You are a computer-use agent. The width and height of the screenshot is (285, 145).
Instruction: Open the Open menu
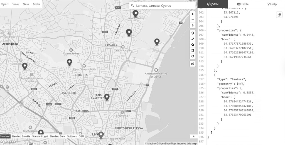click(4, 4)
